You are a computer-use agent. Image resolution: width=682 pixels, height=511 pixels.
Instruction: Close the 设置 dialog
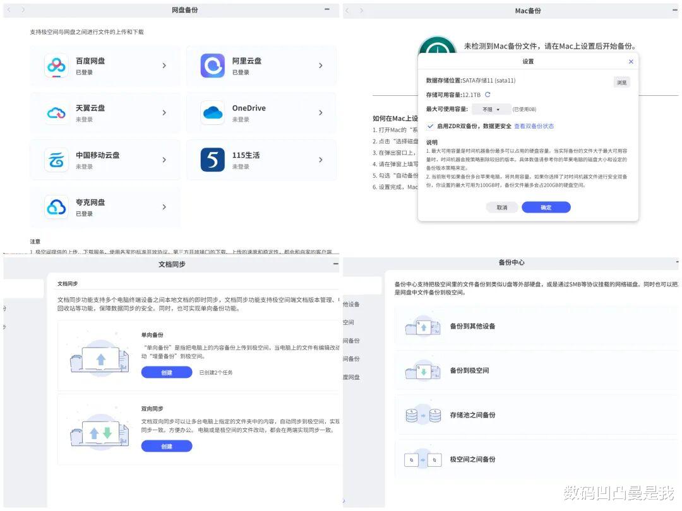tap(631, 62)
